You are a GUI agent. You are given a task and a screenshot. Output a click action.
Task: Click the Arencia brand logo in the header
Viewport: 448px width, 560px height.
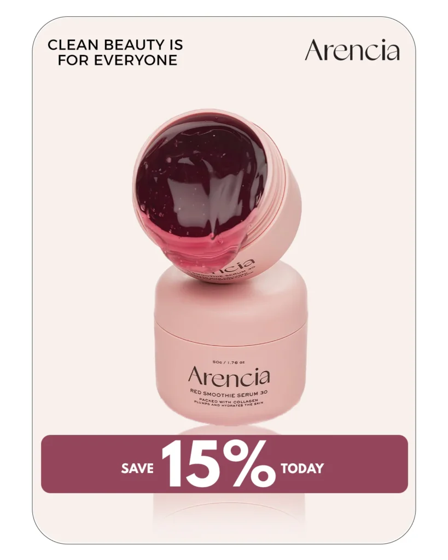(x=352, y=50)
